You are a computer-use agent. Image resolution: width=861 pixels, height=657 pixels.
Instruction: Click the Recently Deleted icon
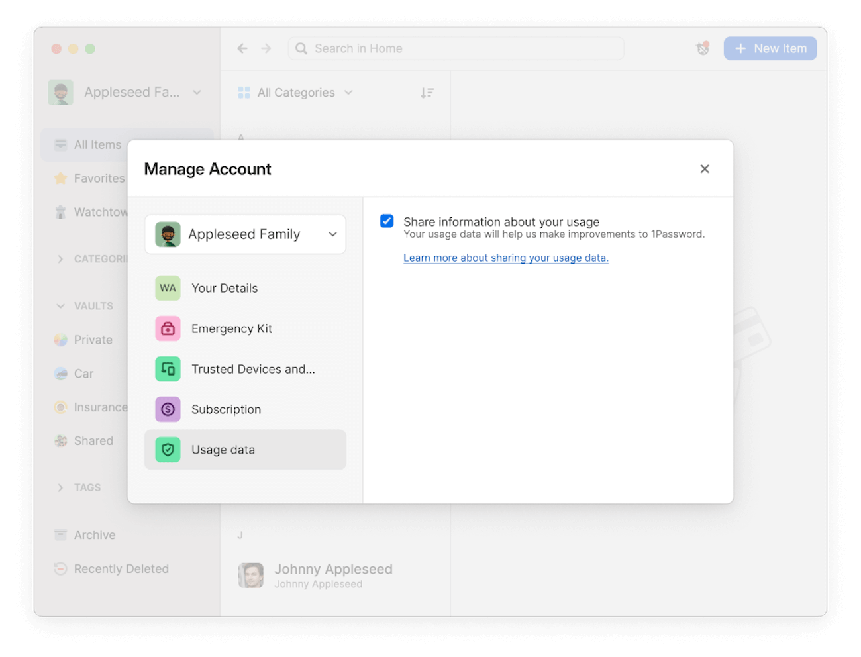pyautogui.click(x=60, y=568)
